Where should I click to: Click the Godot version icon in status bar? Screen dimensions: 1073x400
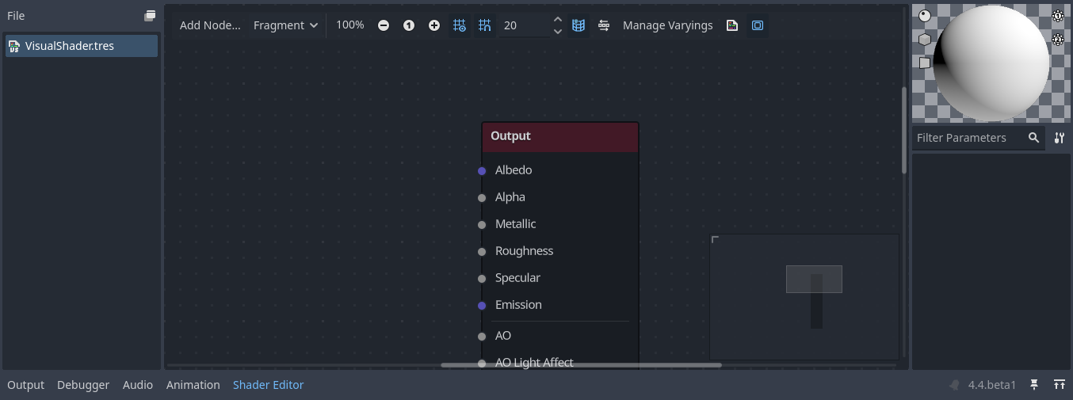pyautogui.click(x=954, y=385)
